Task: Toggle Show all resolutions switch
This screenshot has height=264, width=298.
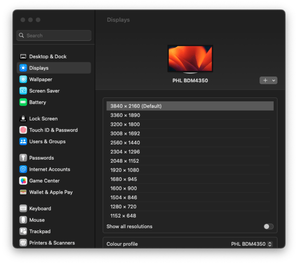Action: 268,227
